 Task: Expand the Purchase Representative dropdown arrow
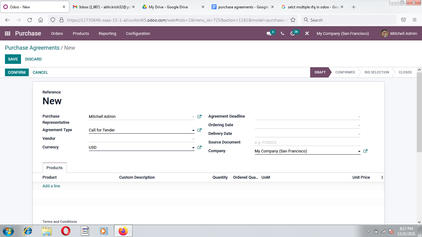click(193, 117)
